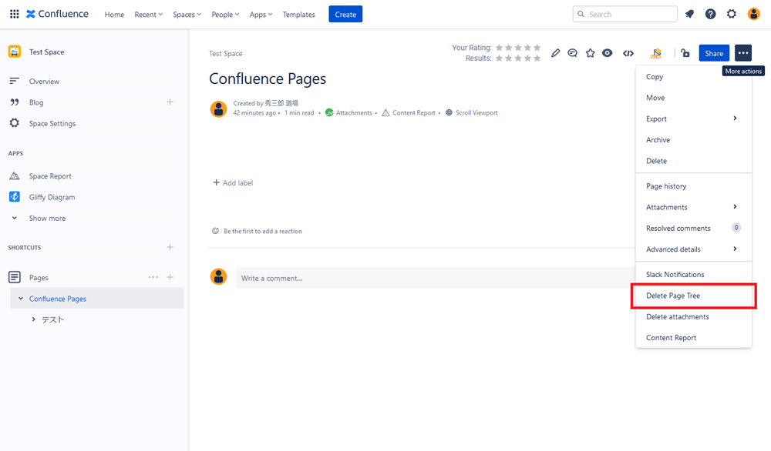Click the Overview icon in the sidebar
771x451 pixels.
tap(14, 81)
